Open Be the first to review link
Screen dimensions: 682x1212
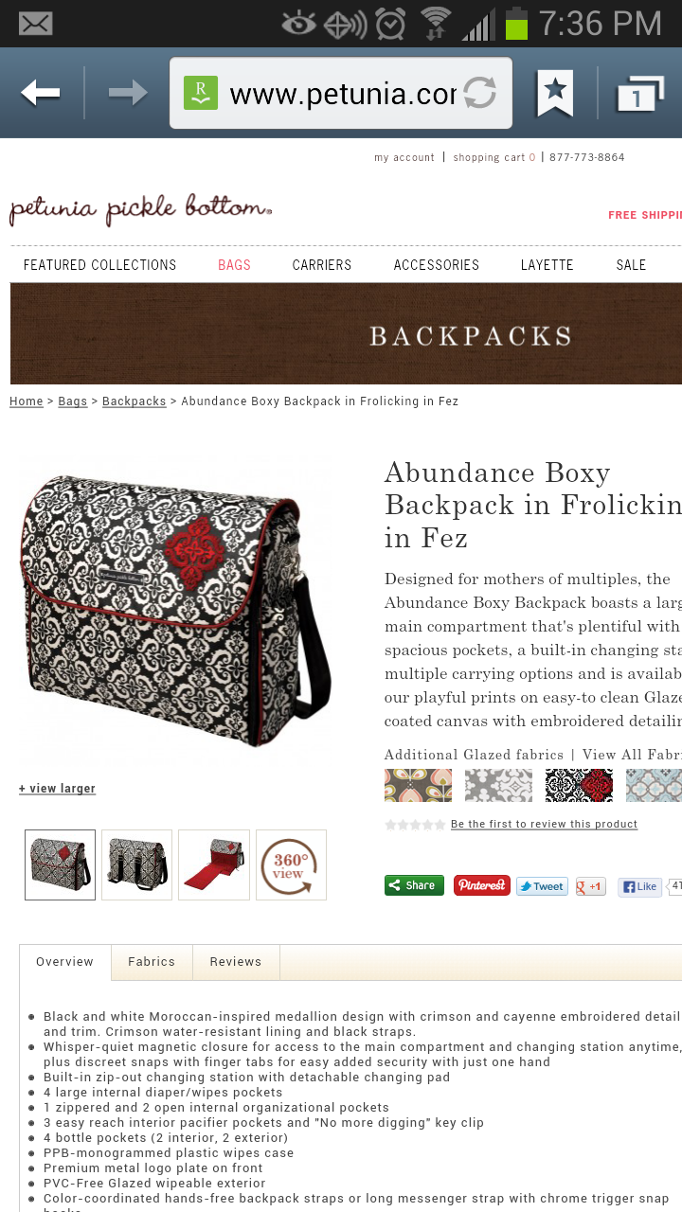pos(544,824)
